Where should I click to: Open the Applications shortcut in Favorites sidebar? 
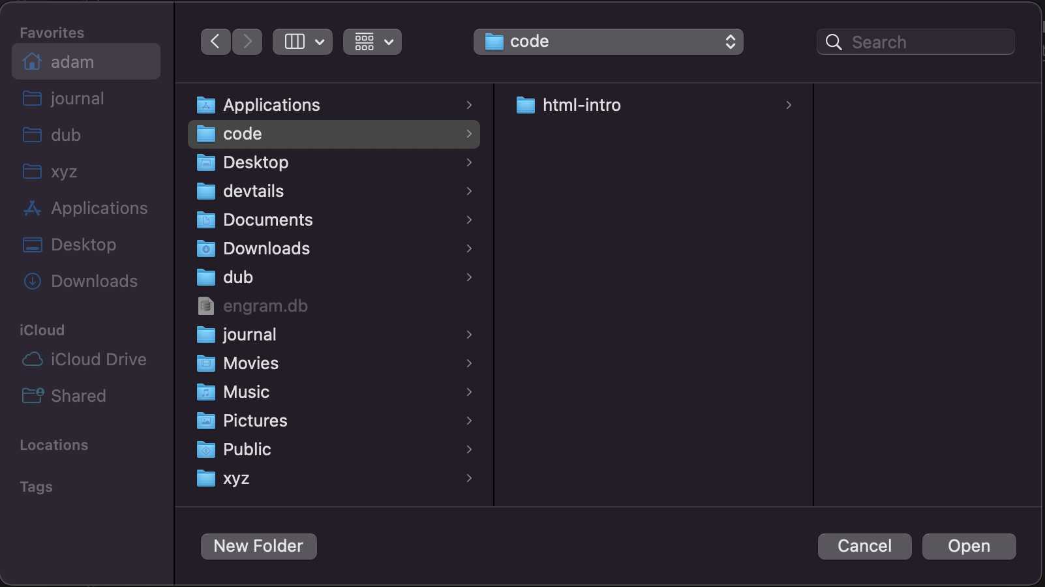coord(98,207)
